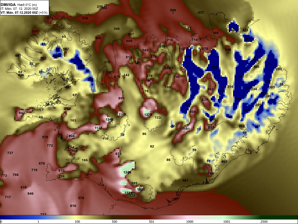Click the map value '1125'

(x=98, y=128)
